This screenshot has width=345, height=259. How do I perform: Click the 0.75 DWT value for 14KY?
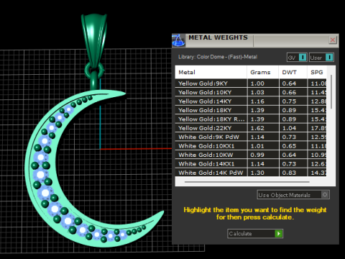click(289, 101)
